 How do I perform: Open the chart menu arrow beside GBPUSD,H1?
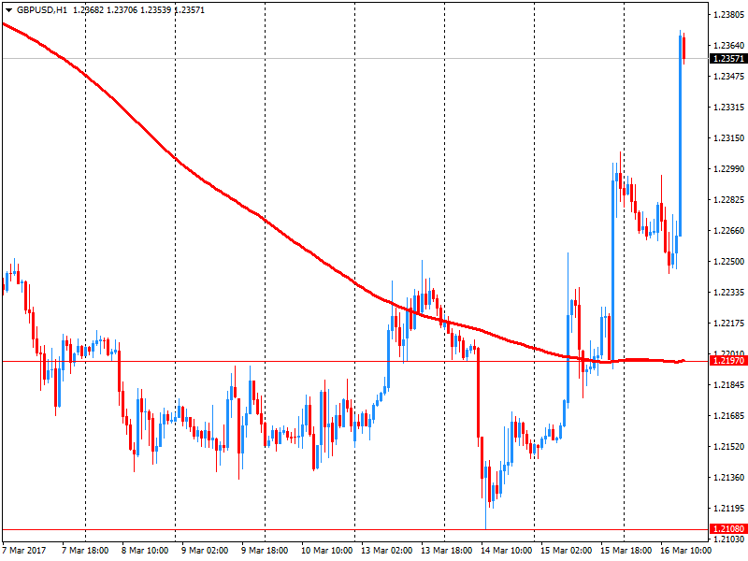tap(8, 10)
